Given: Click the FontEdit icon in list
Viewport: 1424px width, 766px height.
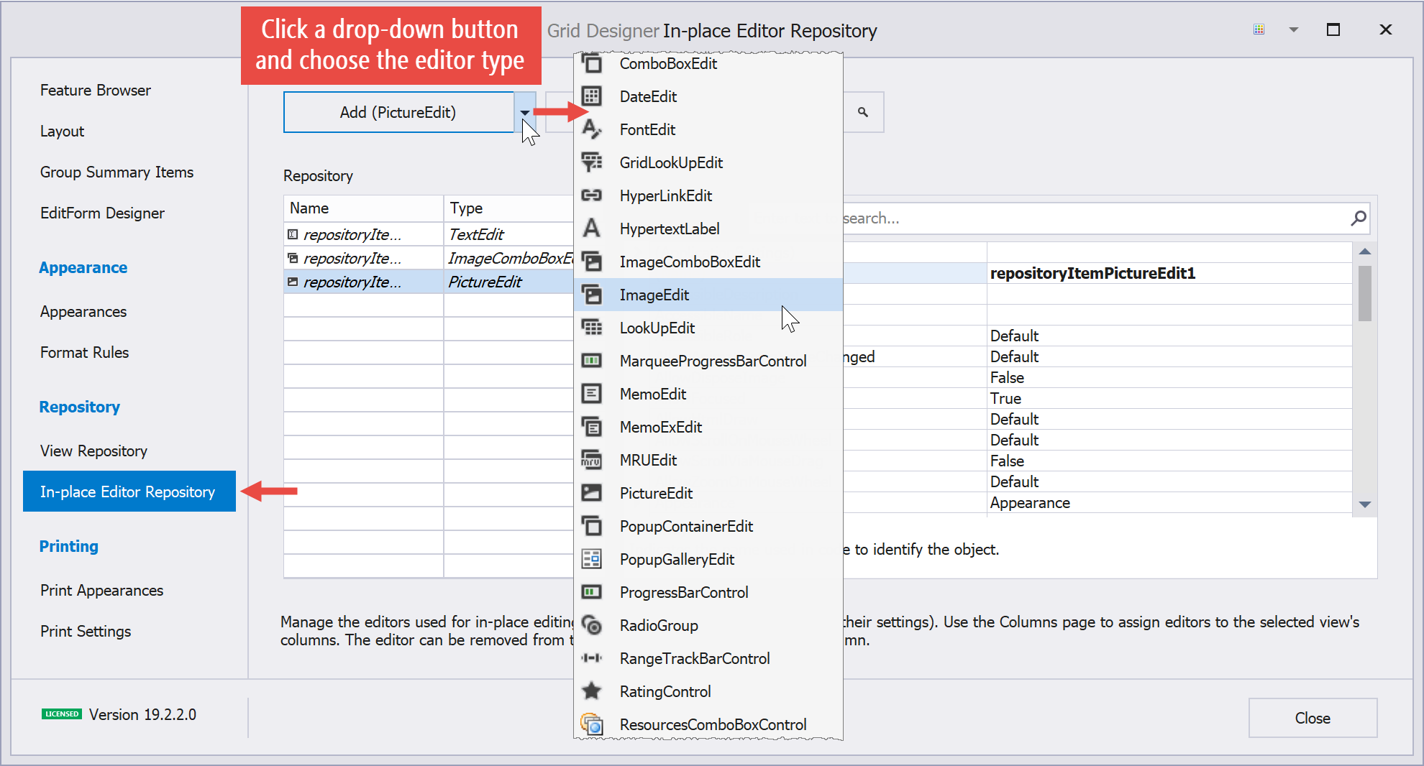Looking at the screenshot, I should coord(591,129).
